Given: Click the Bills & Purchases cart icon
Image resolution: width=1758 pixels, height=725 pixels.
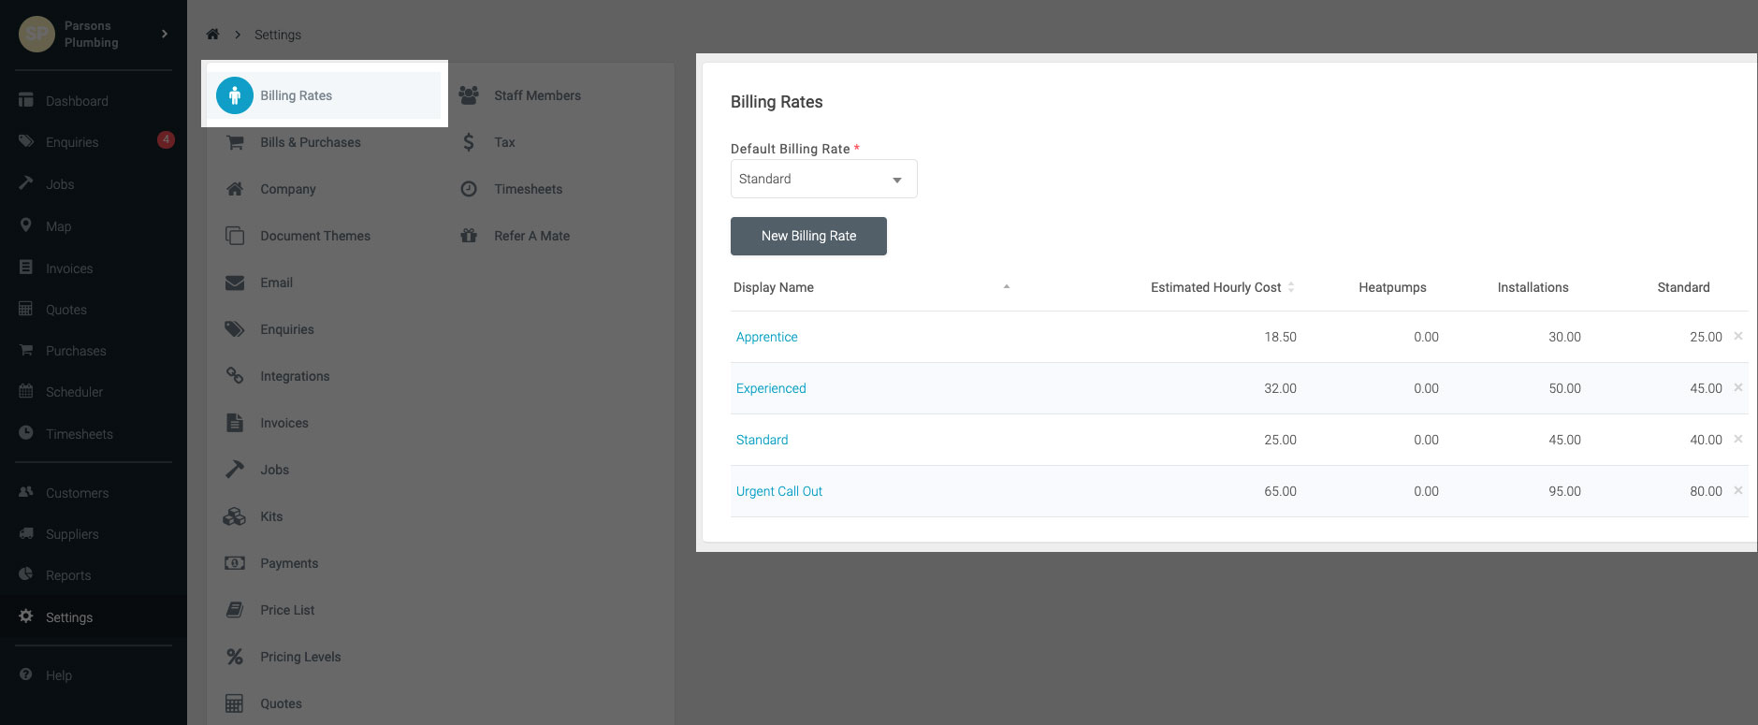Looking at the screenshot, I should pyautogui.click(x=235, y=142).
